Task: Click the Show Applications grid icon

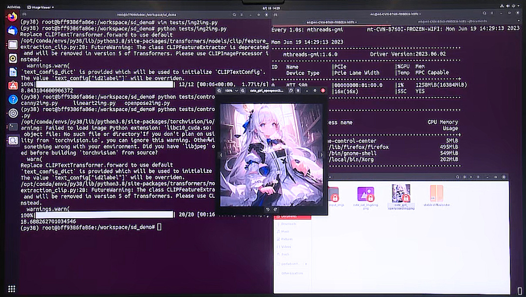Action: (x=12, y=289)
